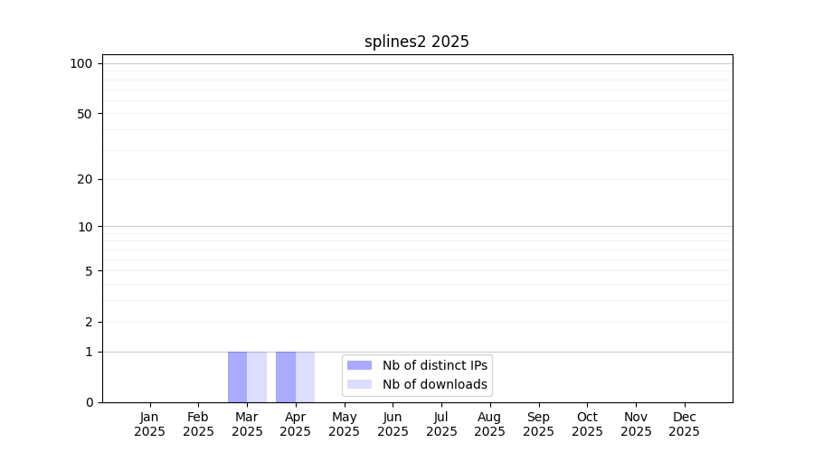This screenshot has width=814, height=452.
Task: Click the 'Sep 2025' x-axis label
Action: tap(538, 424)
